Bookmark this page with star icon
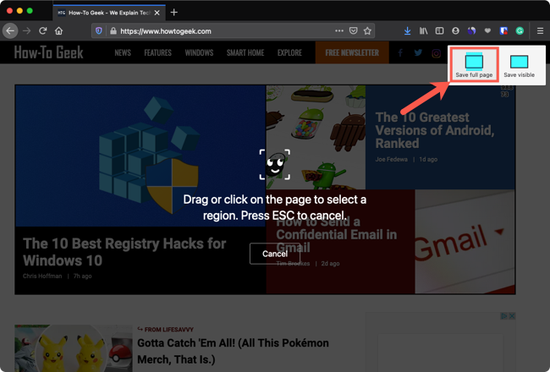550x372 pixels. point(367,30)
